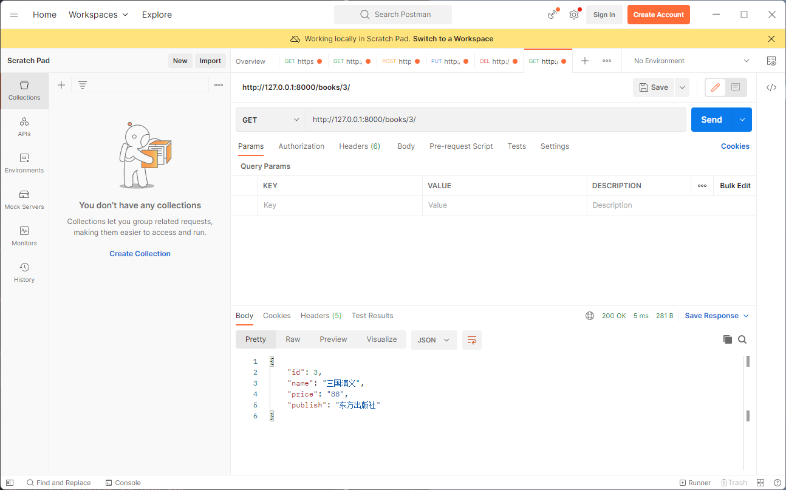Open the Cookies link beside Send
786x490 pixels.
(x=735, y=146)
